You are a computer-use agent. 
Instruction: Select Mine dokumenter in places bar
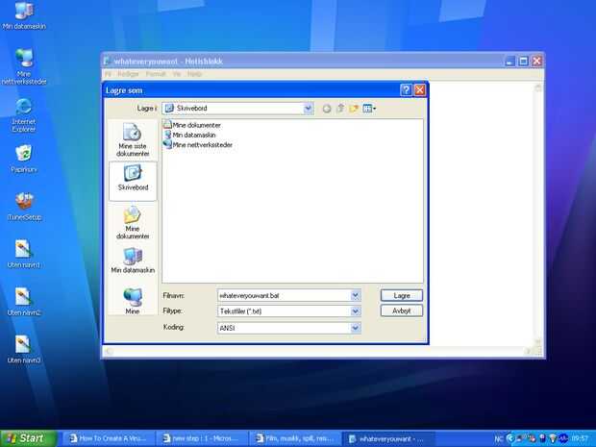tap(133, 222)
